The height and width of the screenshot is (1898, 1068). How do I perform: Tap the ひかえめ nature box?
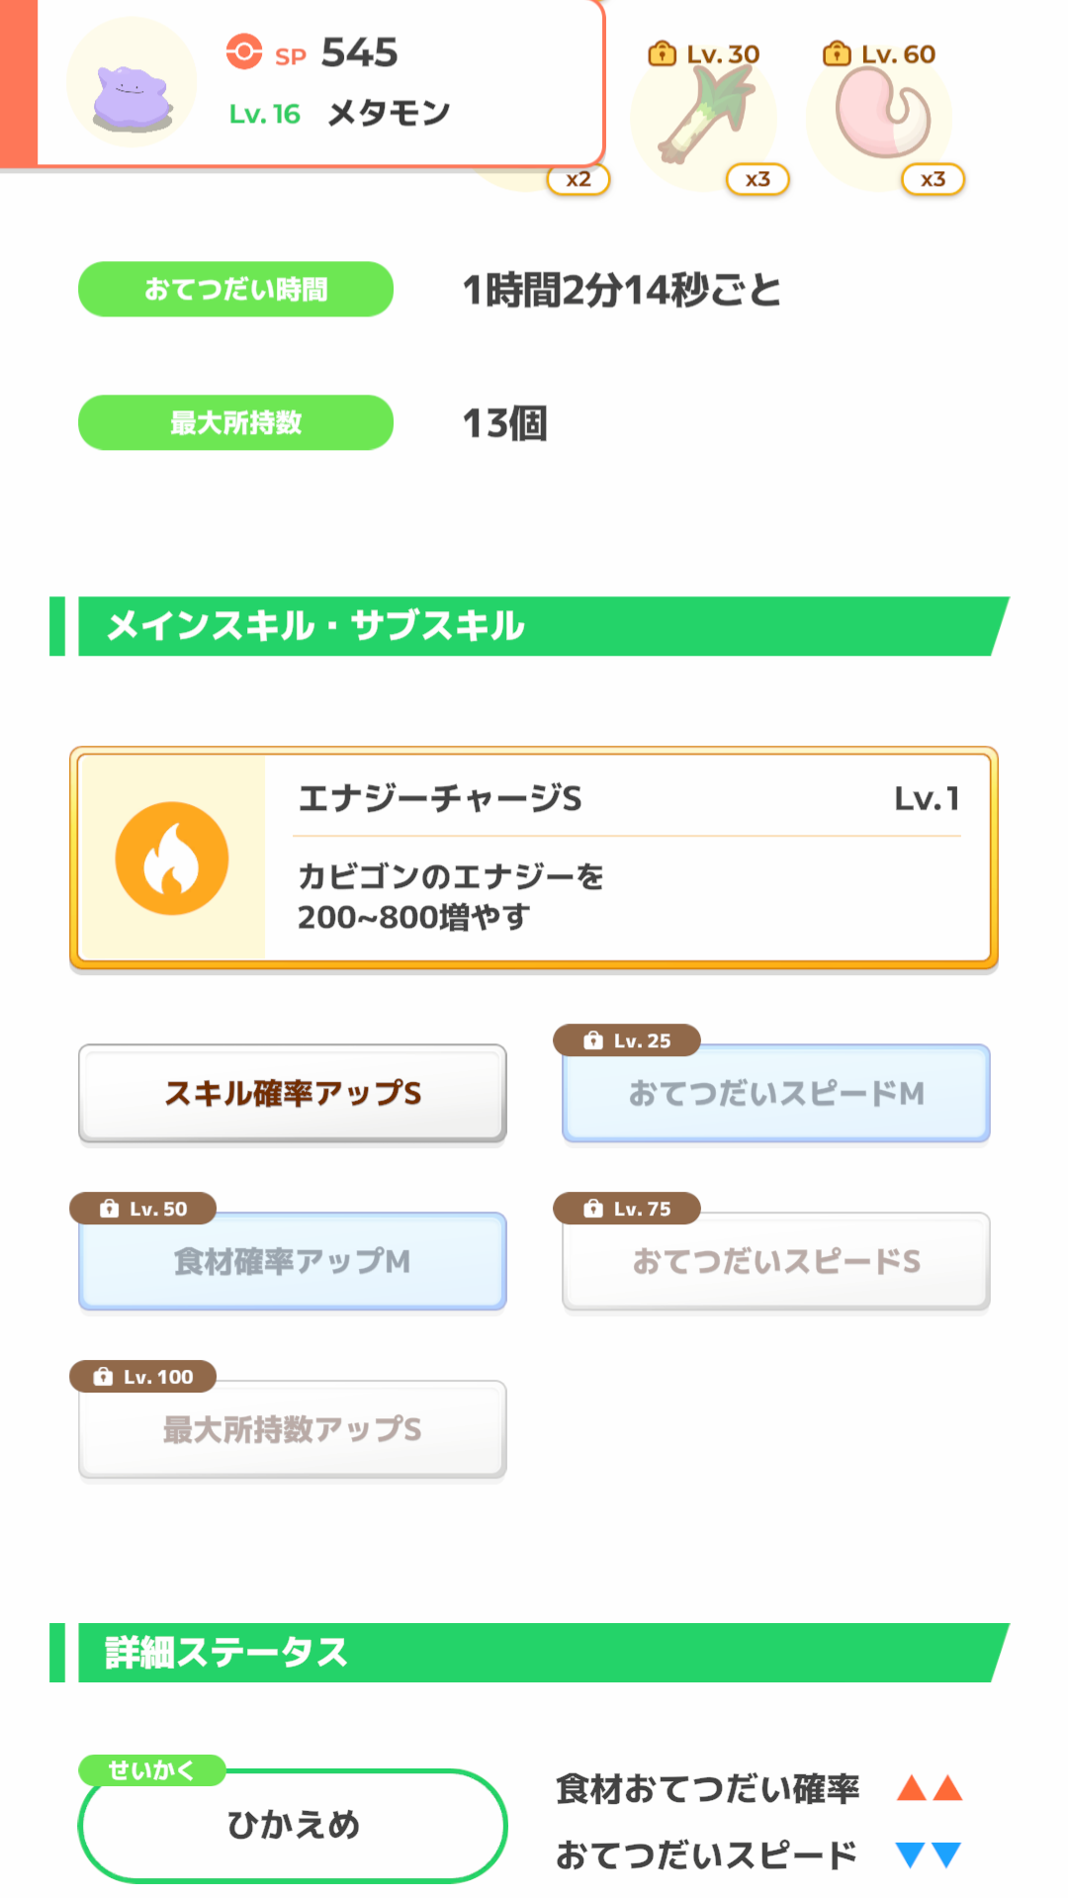tap(293, 1826)
